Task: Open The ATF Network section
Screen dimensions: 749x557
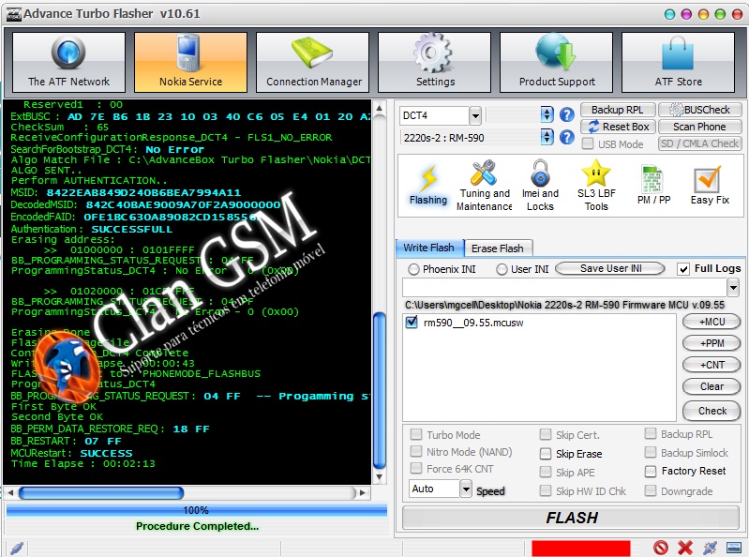Action: click(68, 62)
